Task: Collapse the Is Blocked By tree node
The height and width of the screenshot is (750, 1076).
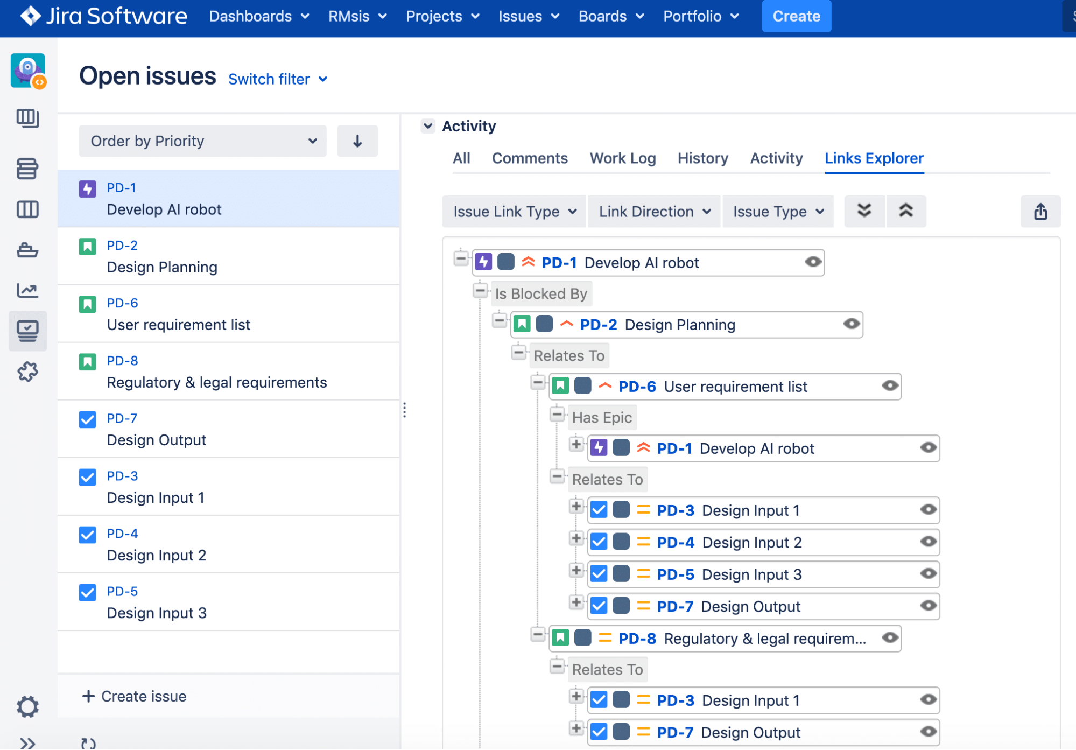Action: 480,291
